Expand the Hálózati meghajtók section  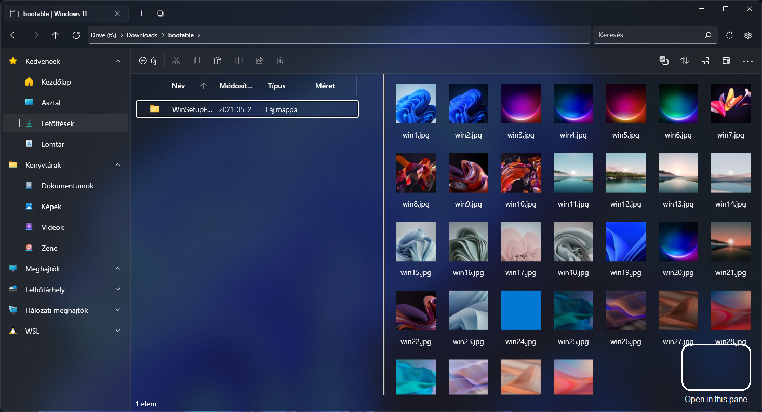coord(118,310)
